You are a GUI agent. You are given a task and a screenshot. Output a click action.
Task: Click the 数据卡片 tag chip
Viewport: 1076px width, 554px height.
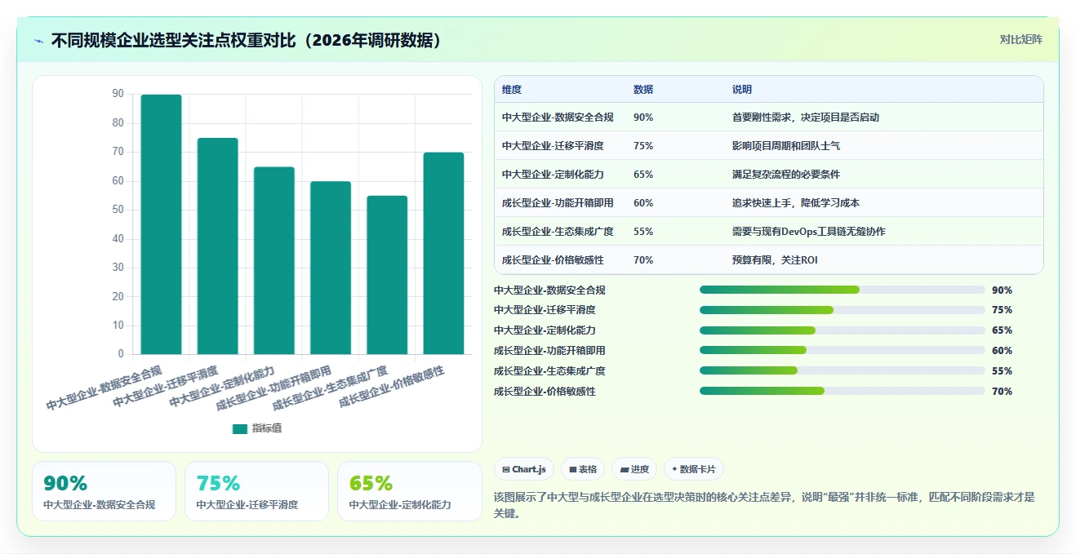tap(694, 469)
